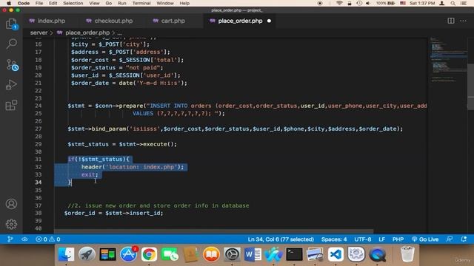The height and width of the screenshot is (266, 474).
Task: Open FaceTime from the dock
Action: pyautogui.click(x=170, y=254)
